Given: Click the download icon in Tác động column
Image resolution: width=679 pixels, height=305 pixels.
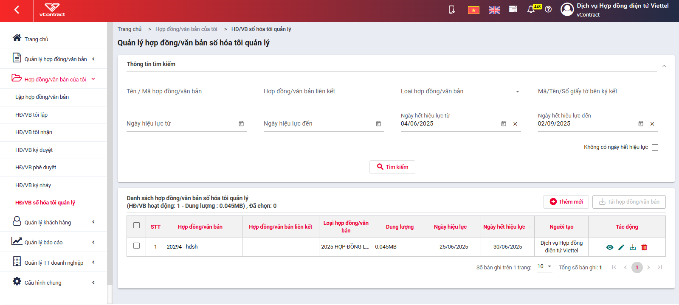Looking at the screenshot, I should (633, 247).
